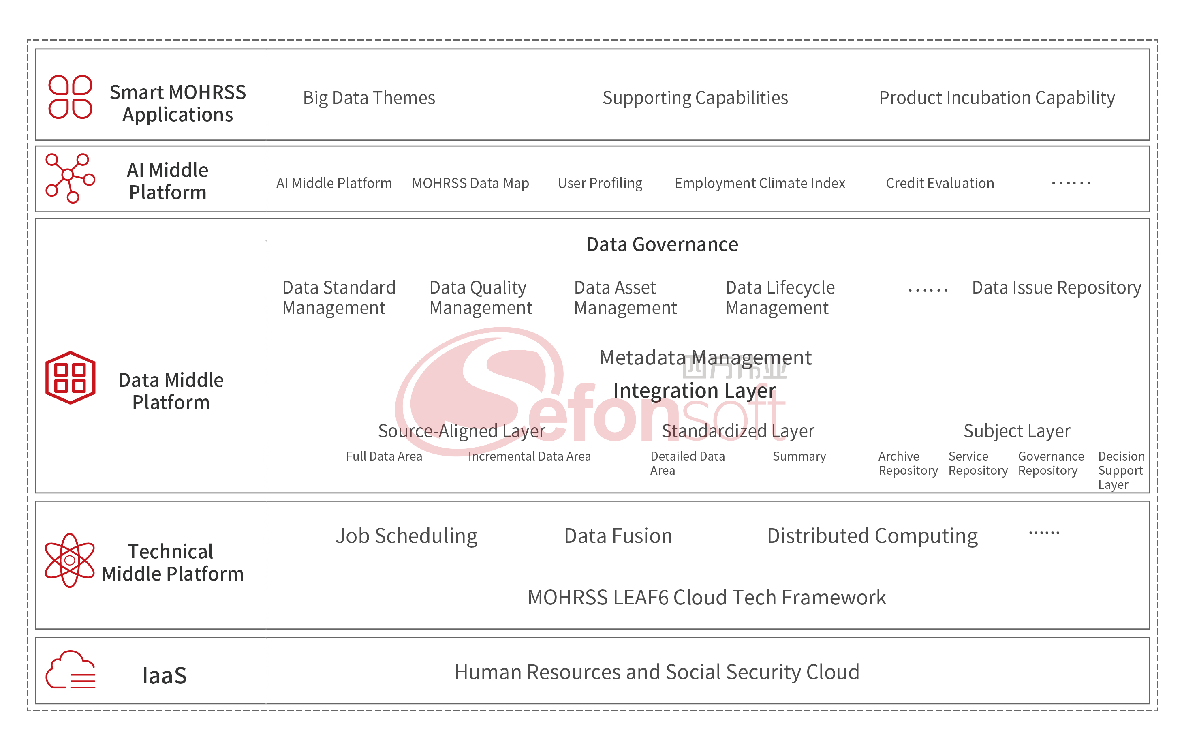Click the ellipsis after Distributed Computing
The width and height of the screenshot is (1182, 752).
click(x=1044, y=533)
